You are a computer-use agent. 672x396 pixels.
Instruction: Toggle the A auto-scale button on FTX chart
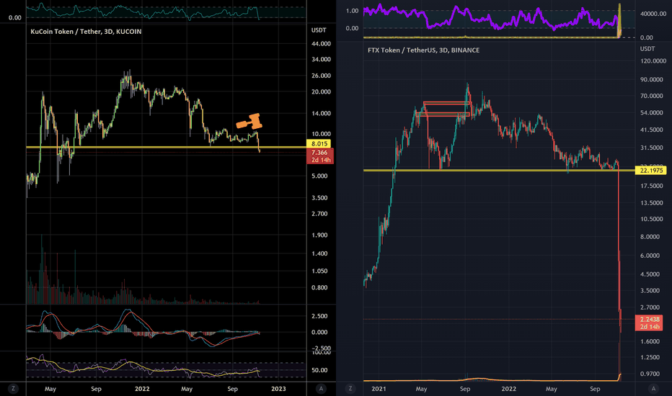point(653,389)
